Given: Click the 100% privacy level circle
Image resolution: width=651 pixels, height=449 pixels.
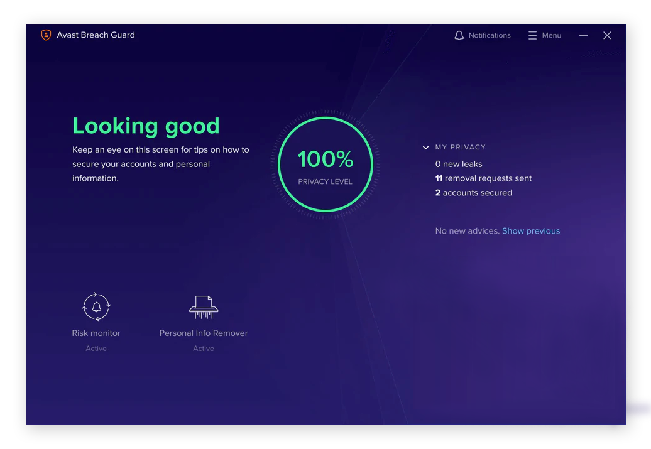Looking at the screenshot, I should 325,165.
